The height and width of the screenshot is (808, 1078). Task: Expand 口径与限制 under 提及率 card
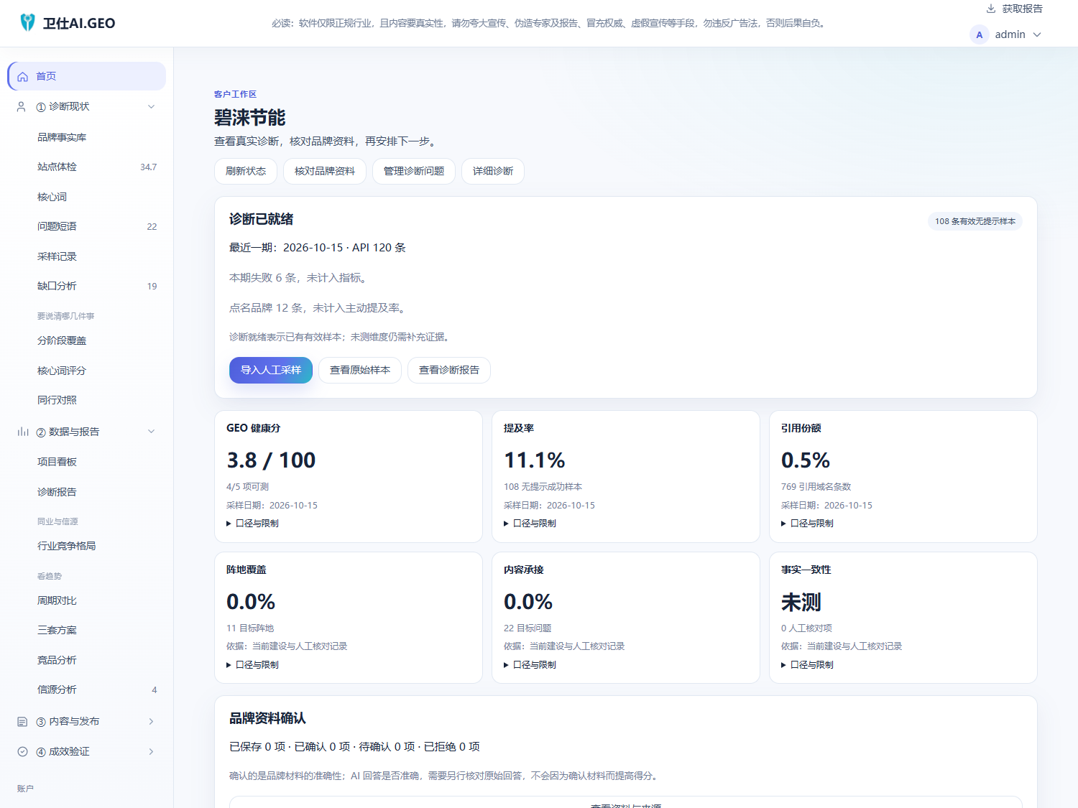530,524
